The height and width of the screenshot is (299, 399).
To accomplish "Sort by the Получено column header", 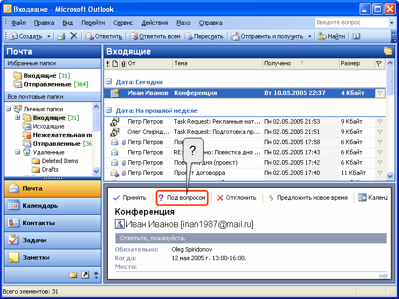I will (x=301, y=64).
